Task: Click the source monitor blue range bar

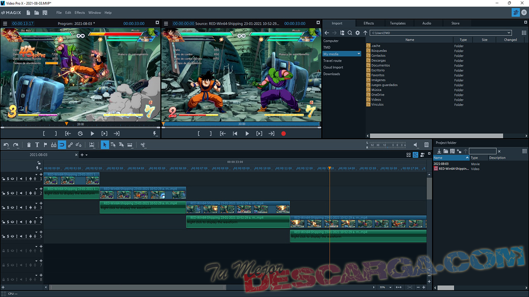Action: pos(241,124)
